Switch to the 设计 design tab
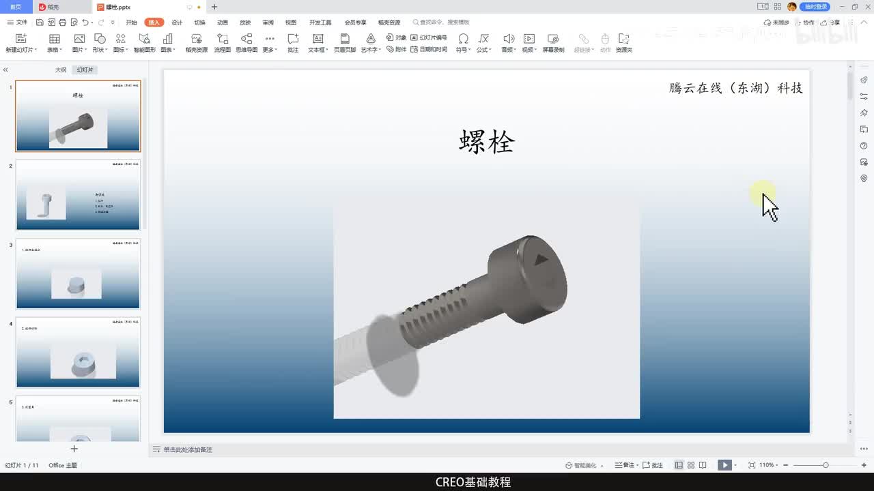 point(177,23)
